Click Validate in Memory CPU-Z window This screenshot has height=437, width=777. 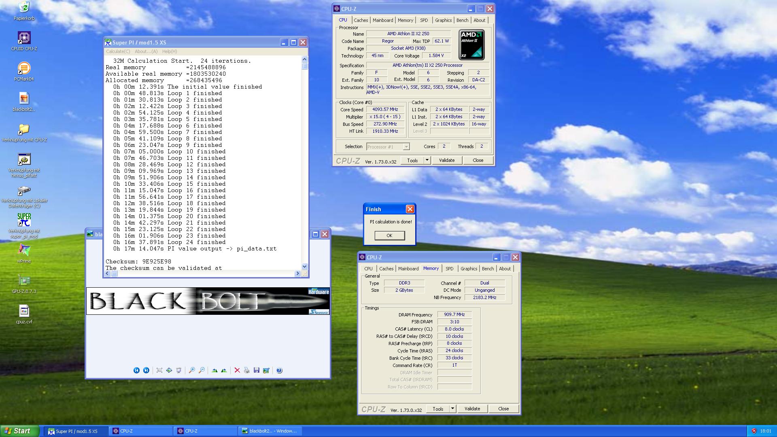pyautogui.click(x=472, y=409)
